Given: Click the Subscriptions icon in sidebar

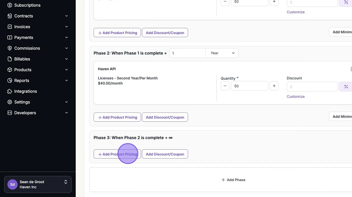Looking at the screenshot, I should pos(10,5).
